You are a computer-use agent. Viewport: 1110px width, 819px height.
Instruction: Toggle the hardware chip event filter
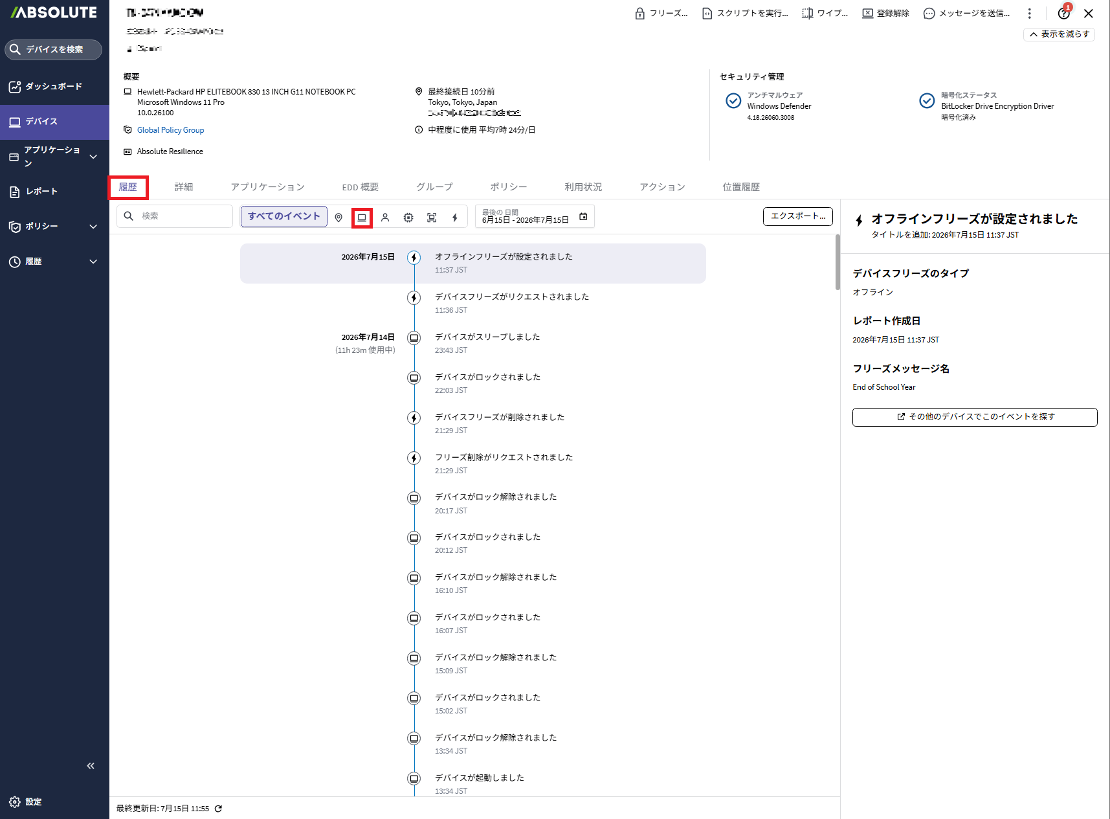point(408,218)
